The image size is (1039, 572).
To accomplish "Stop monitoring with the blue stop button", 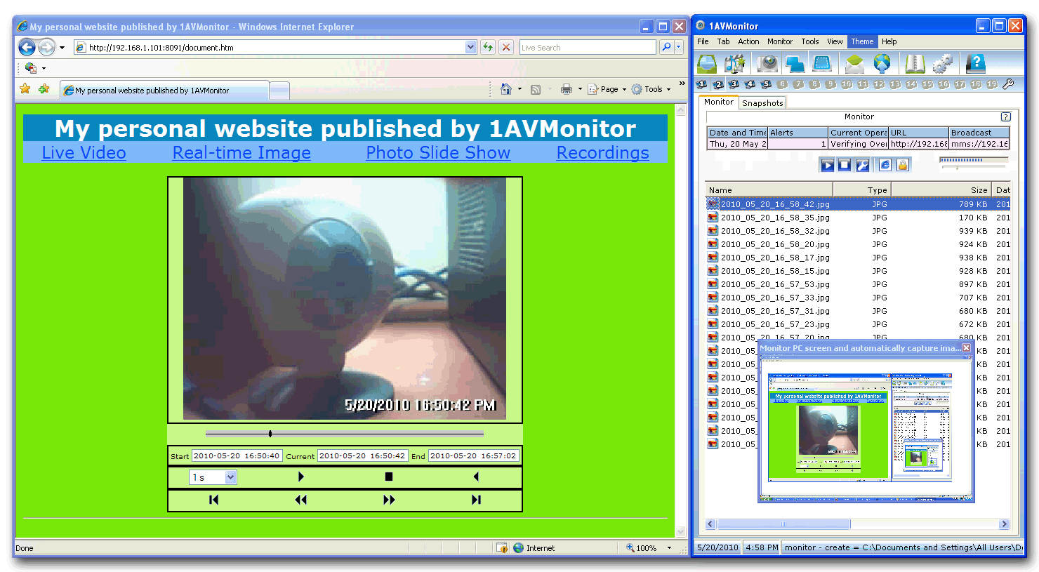I will 845,165.
